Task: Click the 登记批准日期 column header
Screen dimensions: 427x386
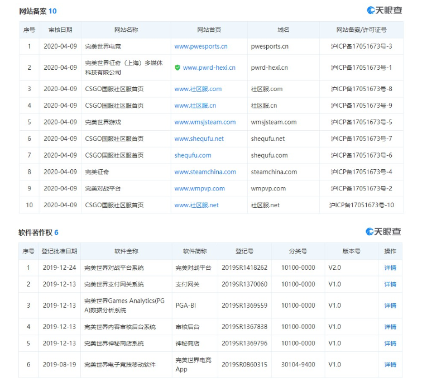Action: (59, 251)
